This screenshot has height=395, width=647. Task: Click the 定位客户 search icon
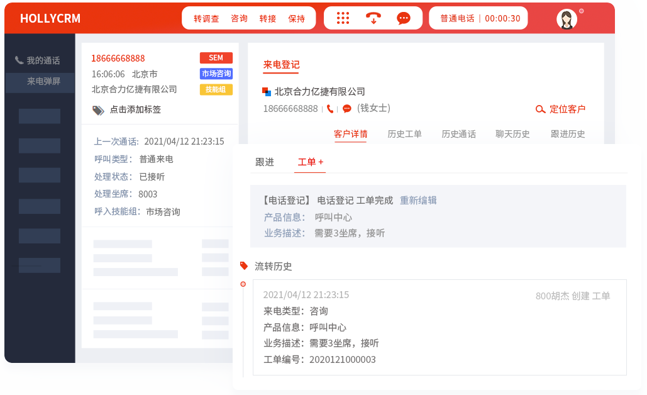(x=540, y=109)
